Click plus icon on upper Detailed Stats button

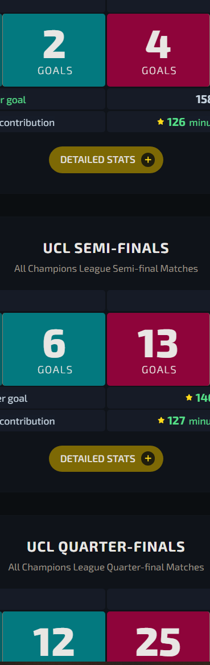point(148,160)
